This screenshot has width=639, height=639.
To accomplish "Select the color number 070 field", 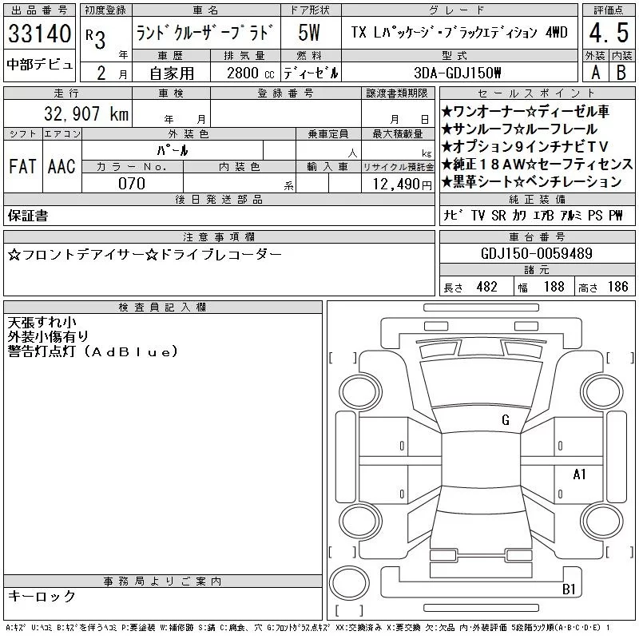I will 132,183.
